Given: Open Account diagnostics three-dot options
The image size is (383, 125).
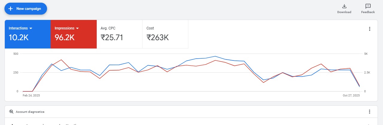Looking at the screenshot, I should click(x=370, y=112).
